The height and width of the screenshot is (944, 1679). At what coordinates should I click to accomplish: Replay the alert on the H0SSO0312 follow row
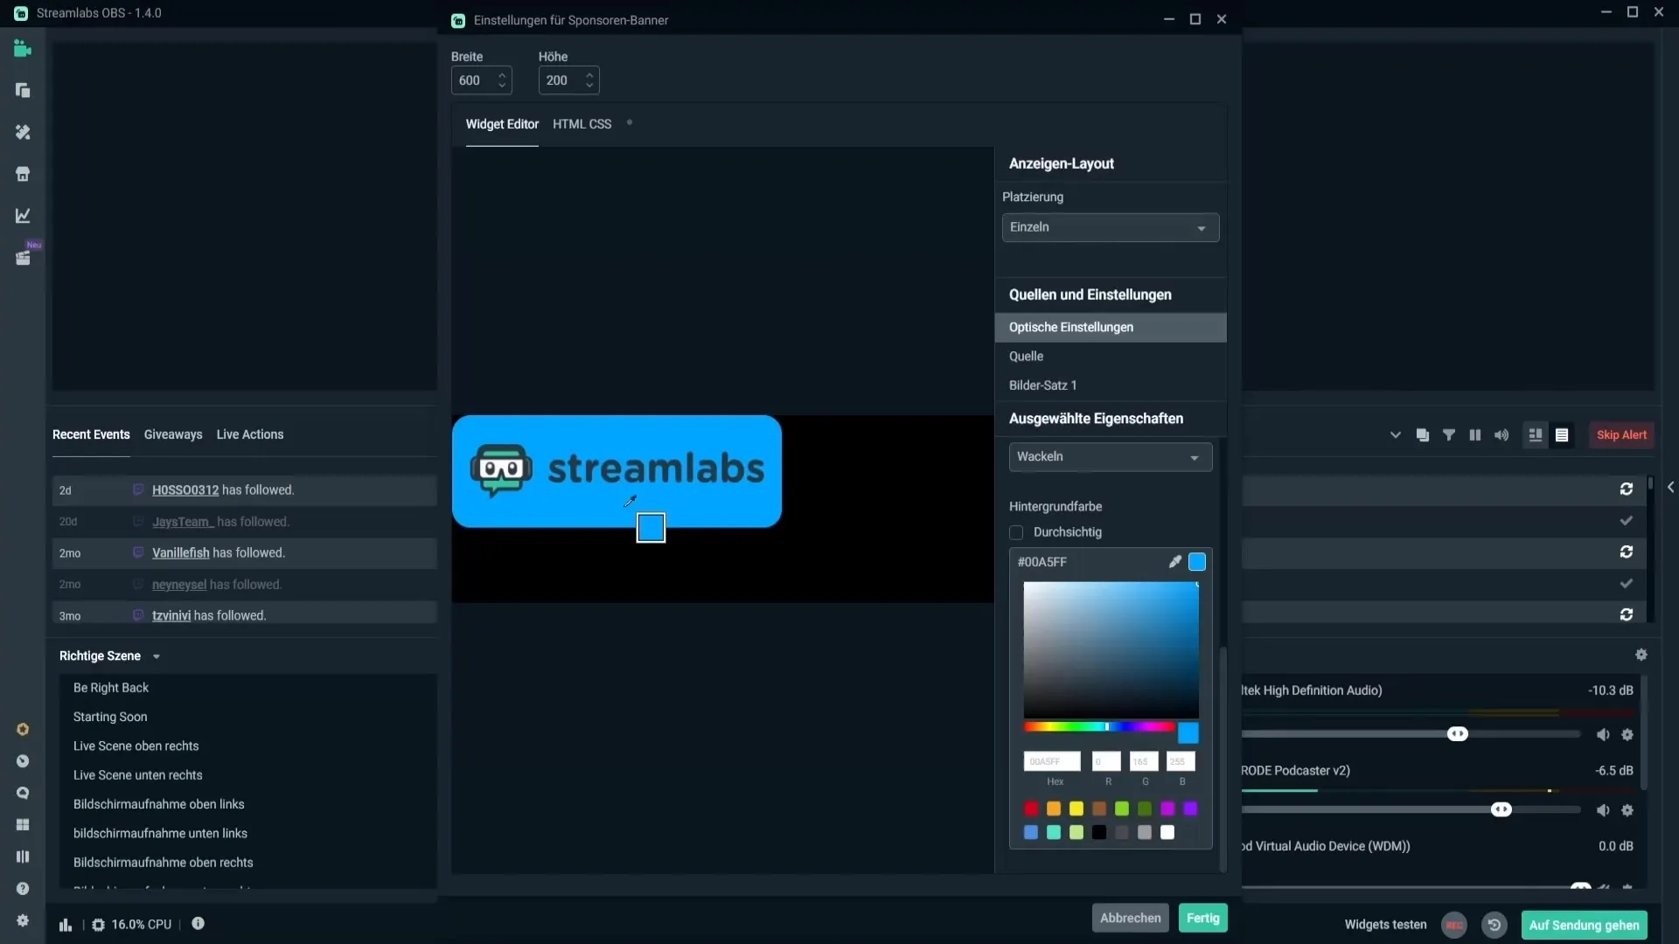(x=1627, y=489)
